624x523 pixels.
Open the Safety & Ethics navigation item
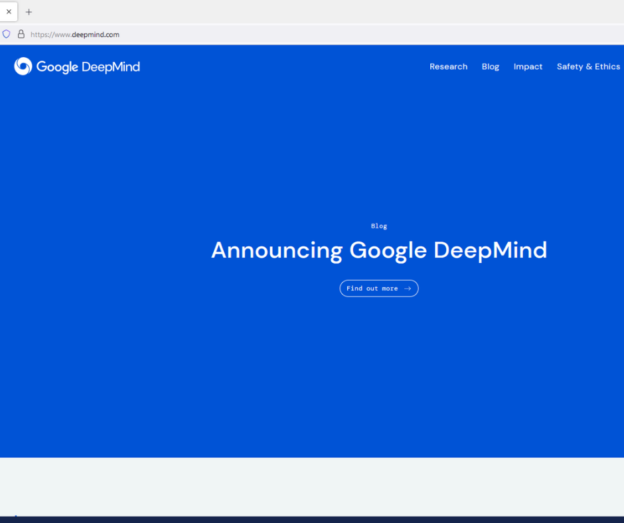(x=588, y=66)
